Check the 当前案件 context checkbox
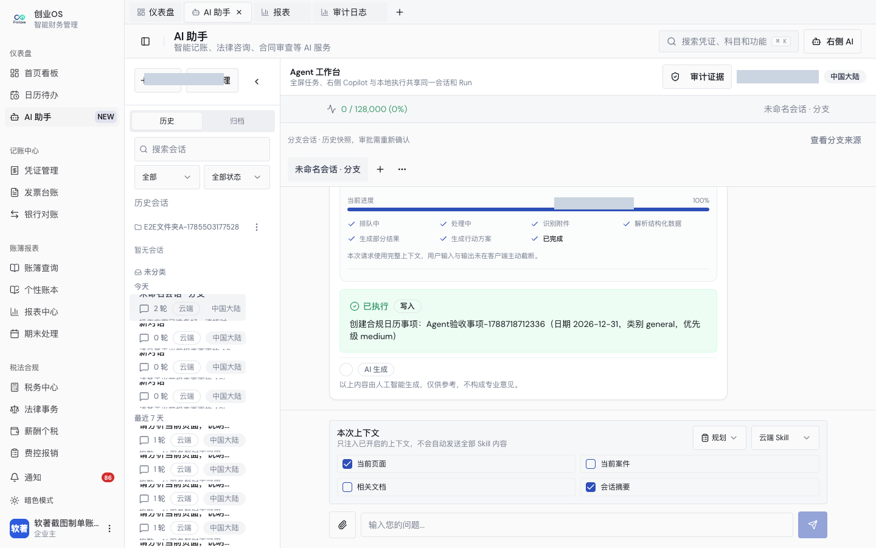The height and width of the screenshot is (548, 876). point(591,464)
